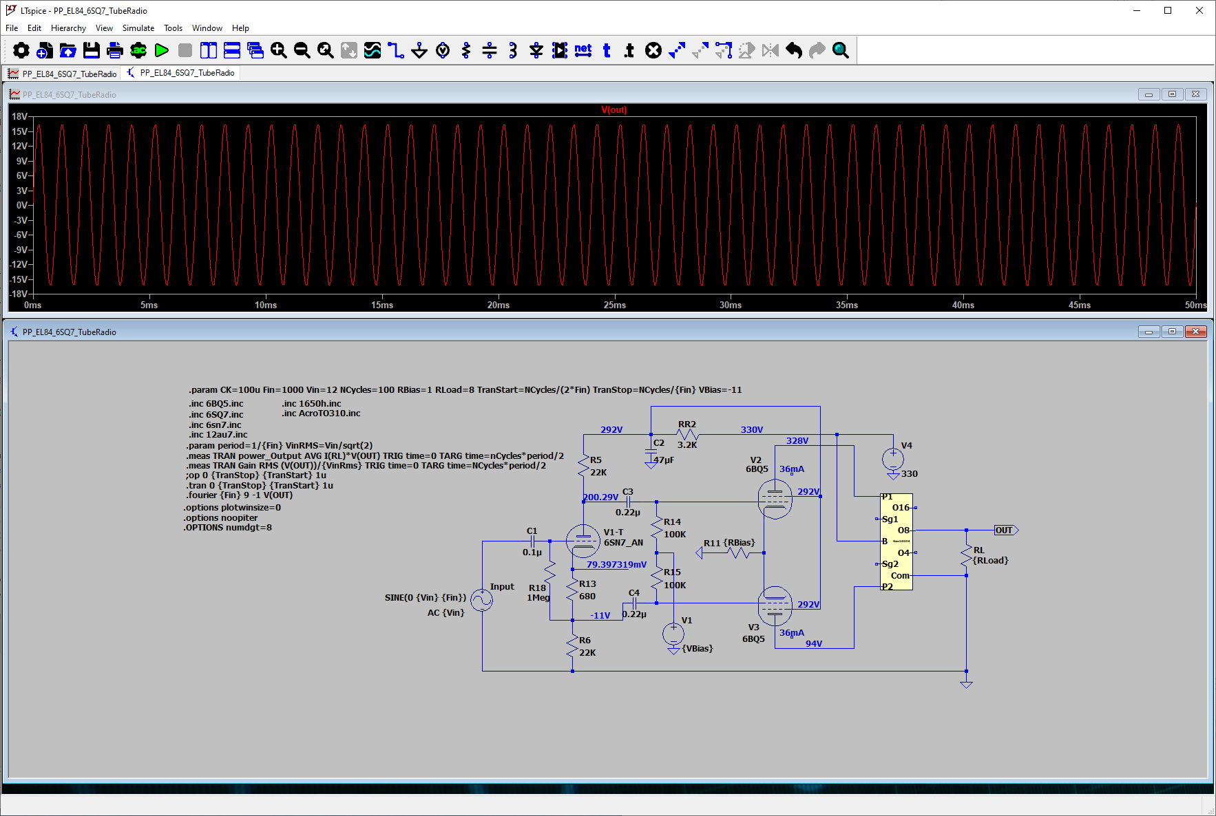1216x816 pixels.
Task: Click the Undo arrow in toolbar
Action: tap(794, 50)
